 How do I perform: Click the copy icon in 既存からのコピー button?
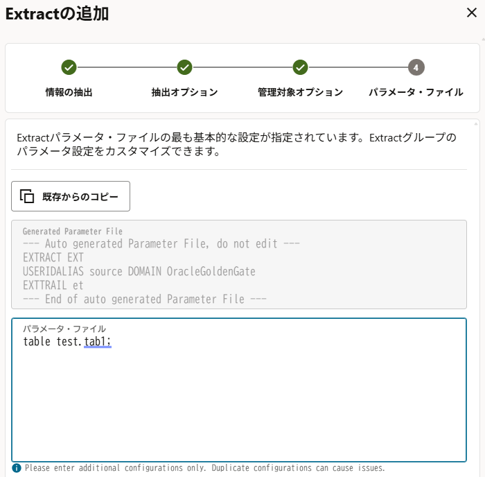pos(27,196)
